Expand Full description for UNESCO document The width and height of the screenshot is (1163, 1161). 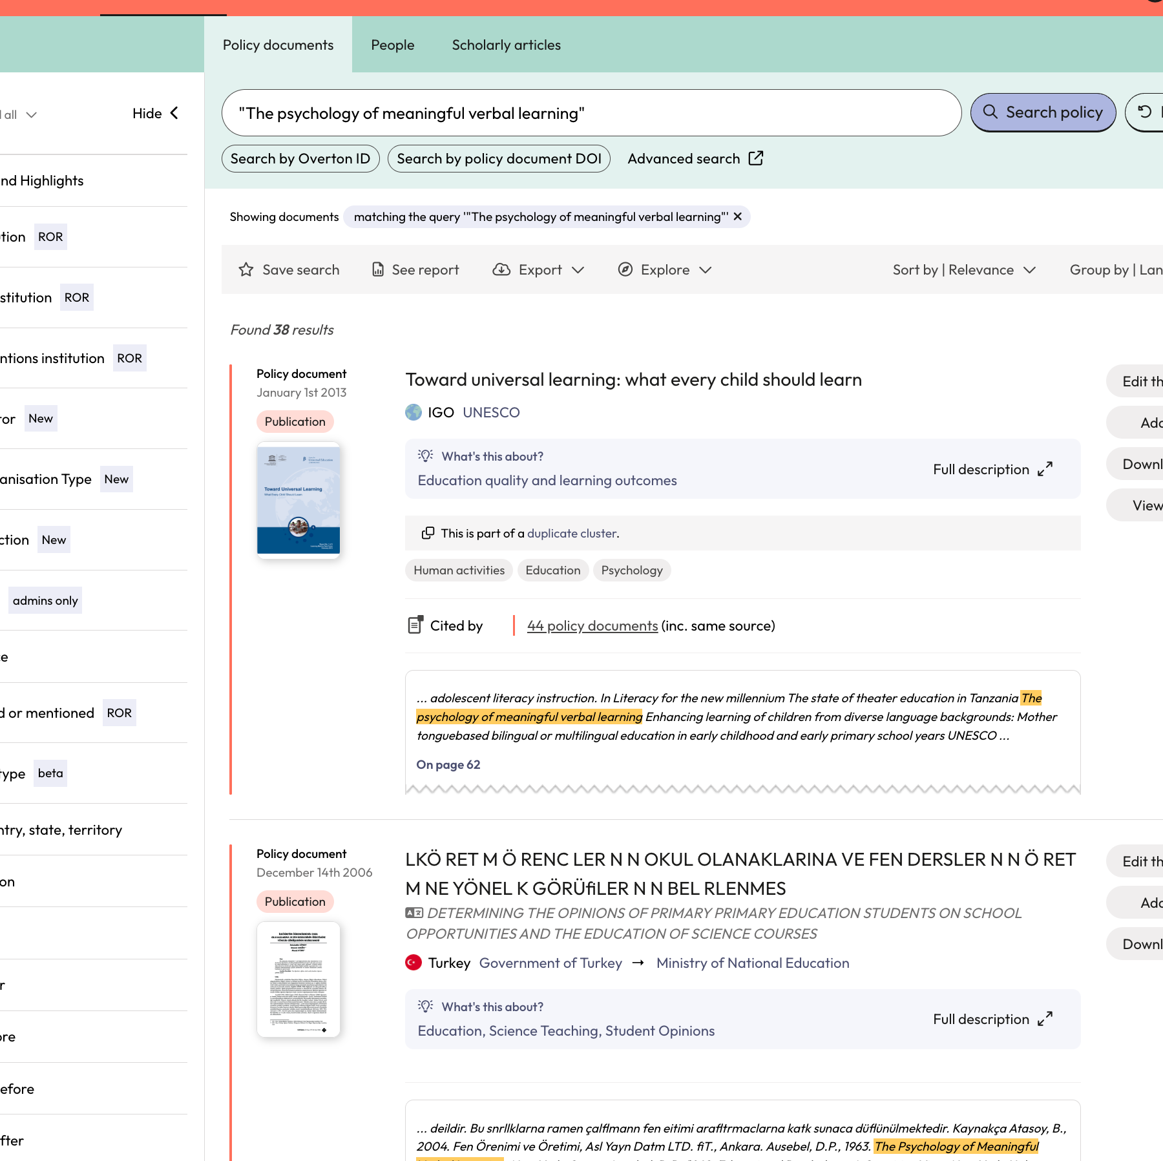pos(992,469)
